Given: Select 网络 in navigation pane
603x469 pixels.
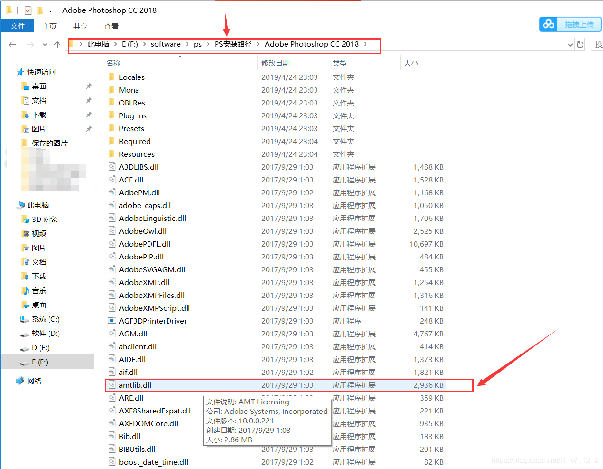Looking at the screenshot, I should tap(34, 381).
